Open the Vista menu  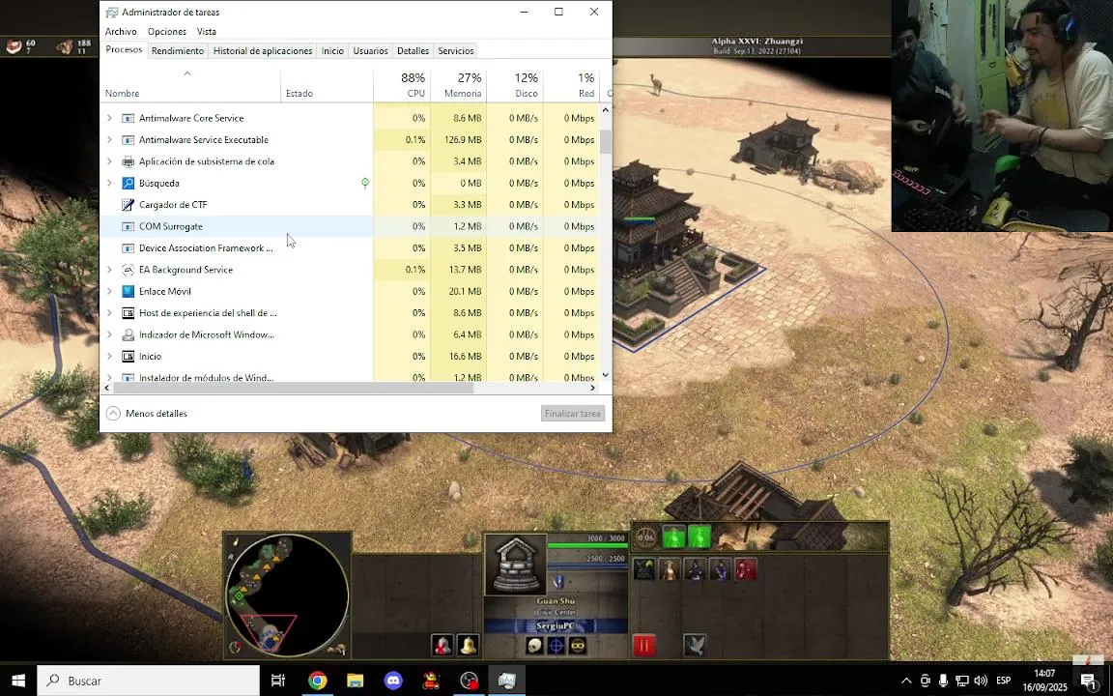(x=207, y=31)
